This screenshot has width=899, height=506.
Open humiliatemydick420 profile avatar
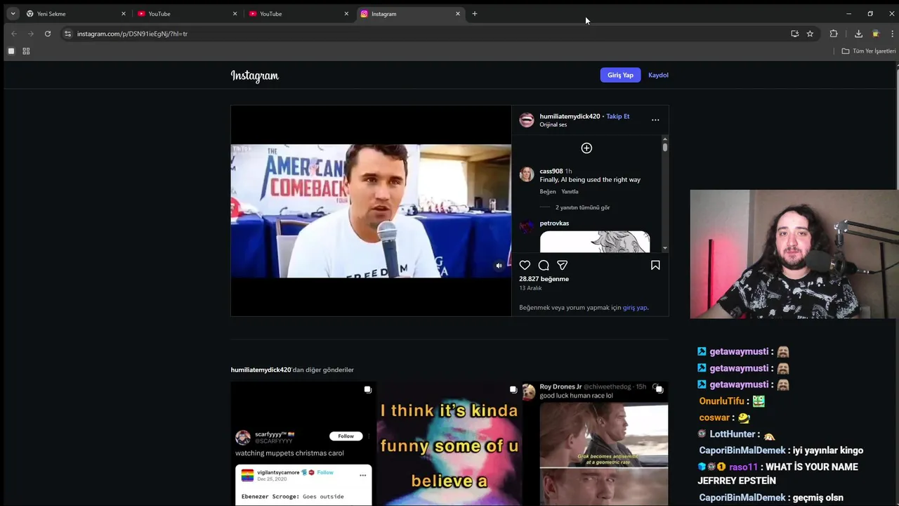[527, 120]
